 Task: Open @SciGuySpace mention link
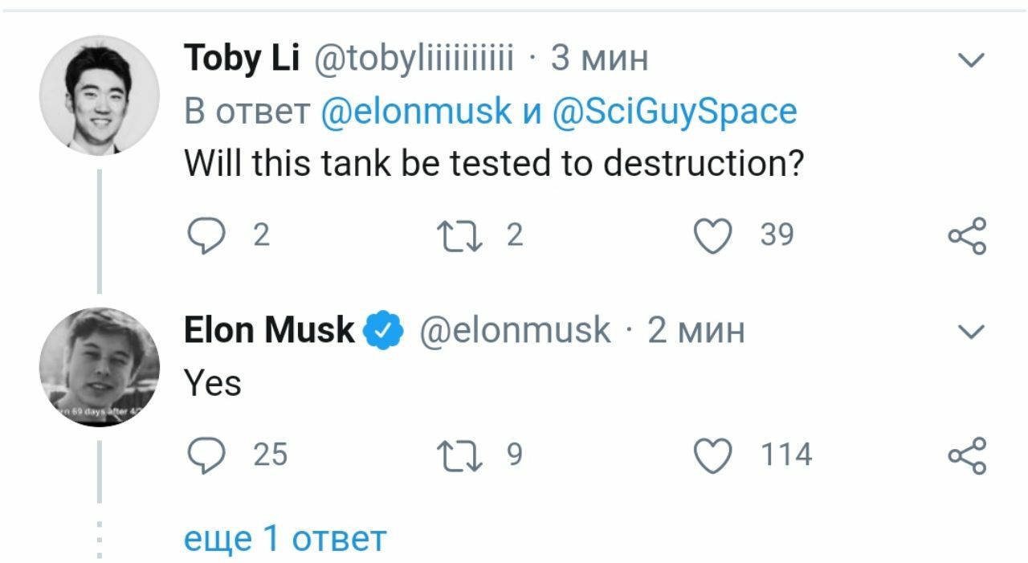(675, 112)
